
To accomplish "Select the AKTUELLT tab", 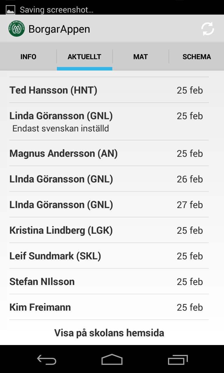I will [84, 57].
